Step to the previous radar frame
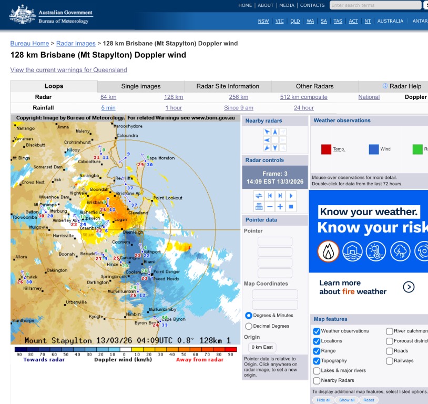 click(x=270, y=196)
